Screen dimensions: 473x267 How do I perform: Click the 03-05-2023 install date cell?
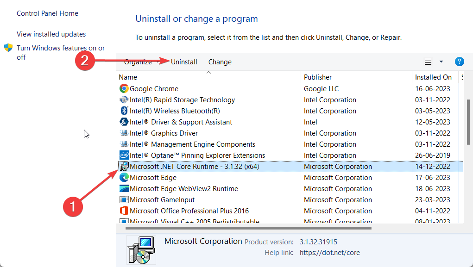pos(433,111)
